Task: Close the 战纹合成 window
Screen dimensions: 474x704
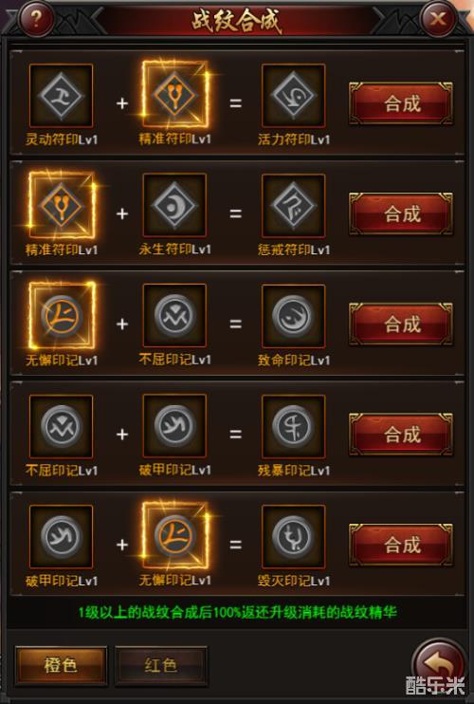Action: coord(438,18)
